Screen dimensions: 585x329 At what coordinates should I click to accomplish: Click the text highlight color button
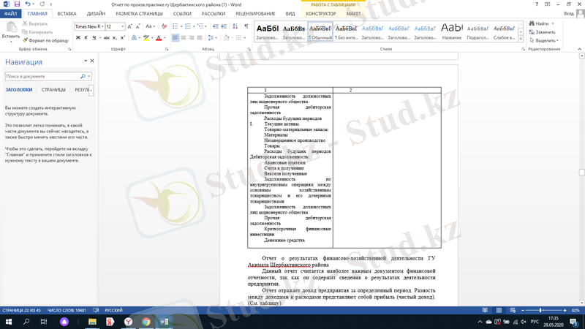[x=146, y=38]
